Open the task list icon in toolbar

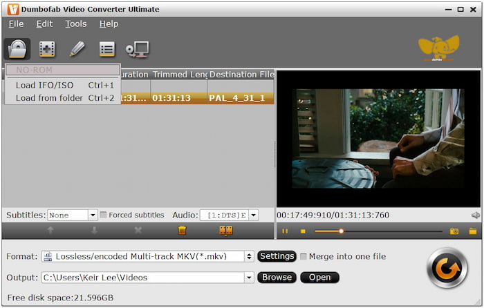106,49
